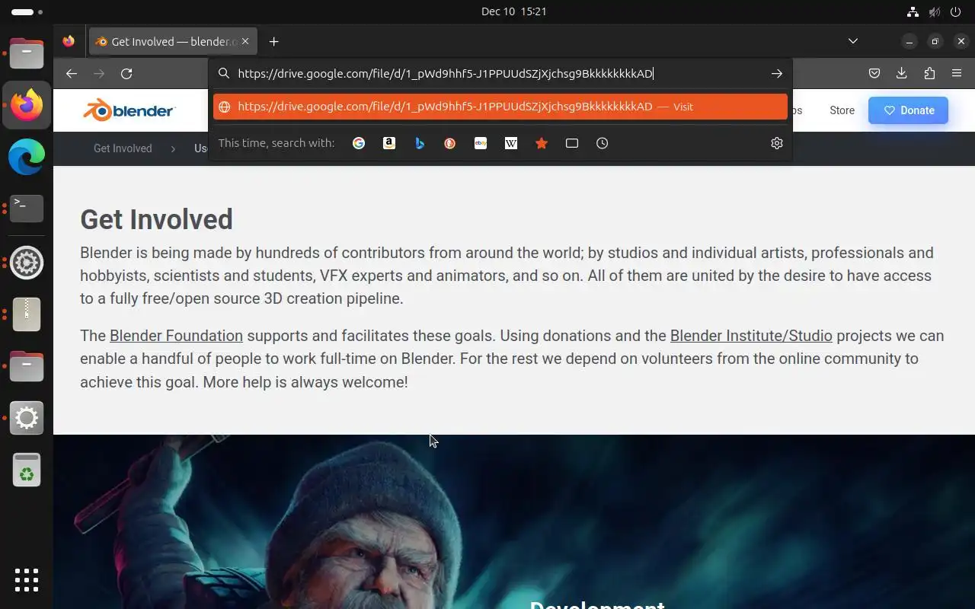
Task: Click the Get Involved page heading
Action: pos(156,219)
